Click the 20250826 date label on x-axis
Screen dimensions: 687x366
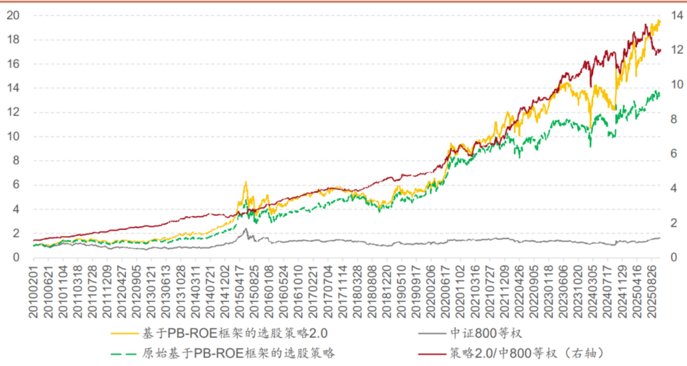tap(655, 291)
